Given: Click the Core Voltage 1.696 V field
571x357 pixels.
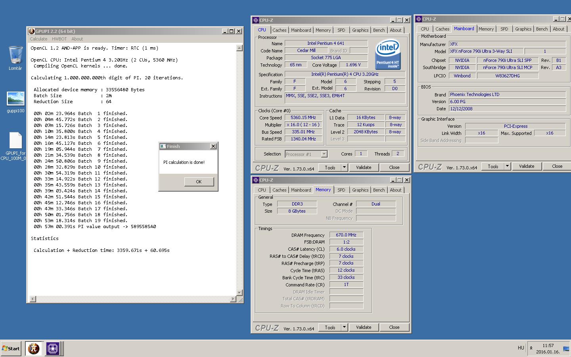Looking at the screenshot, I should pyautogui.click(x=353, y=65).
